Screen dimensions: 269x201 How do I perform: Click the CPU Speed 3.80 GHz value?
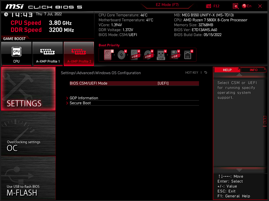click(60, 23)
